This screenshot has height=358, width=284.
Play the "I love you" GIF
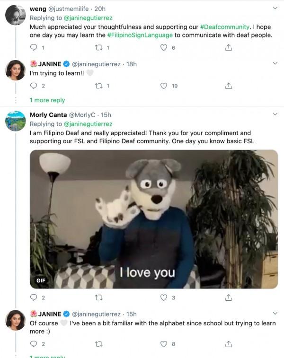(x=154, y=219)
